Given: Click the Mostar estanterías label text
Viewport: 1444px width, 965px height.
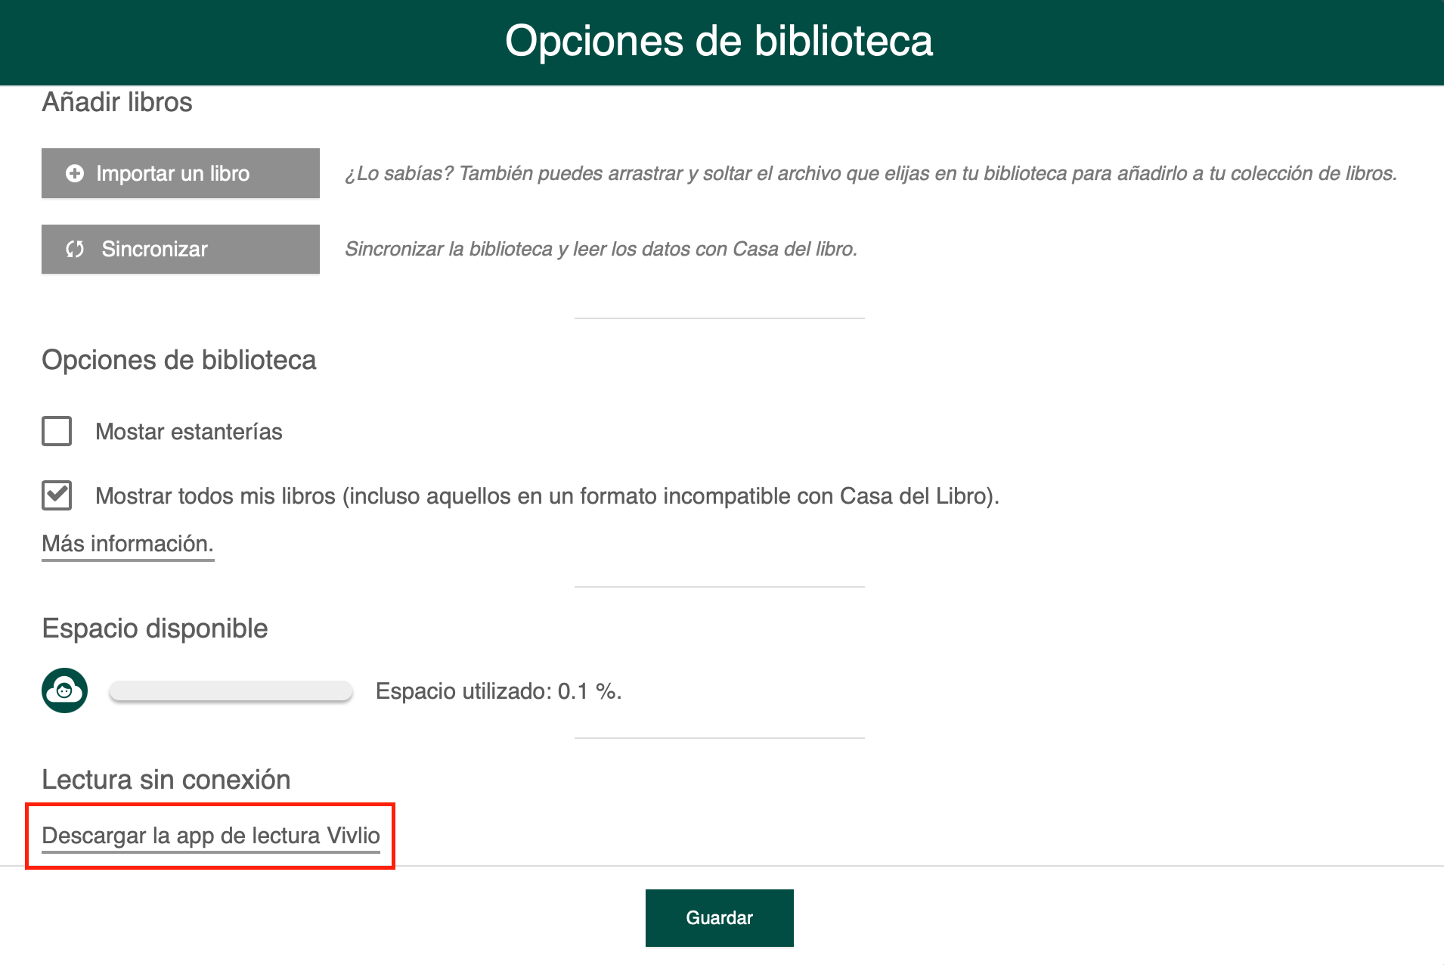Looking at the screenshot, I should tap(189, 431).
